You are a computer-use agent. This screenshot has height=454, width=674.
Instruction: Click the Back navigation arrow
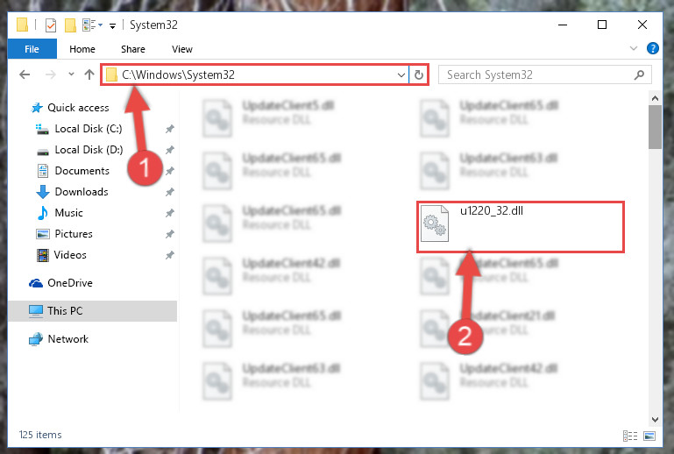(x=25, y=74)
